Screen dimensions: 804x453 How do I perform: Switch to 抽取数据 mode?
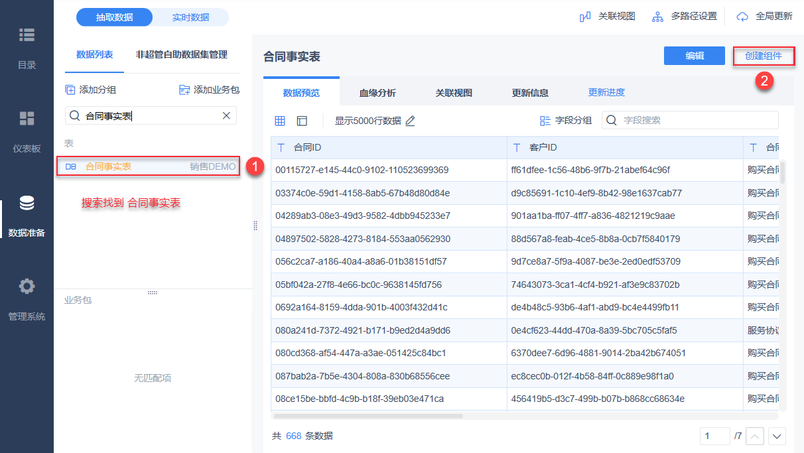[114, 17]
